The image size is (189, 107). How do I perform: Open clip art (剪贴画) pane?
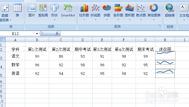point(43,11)
